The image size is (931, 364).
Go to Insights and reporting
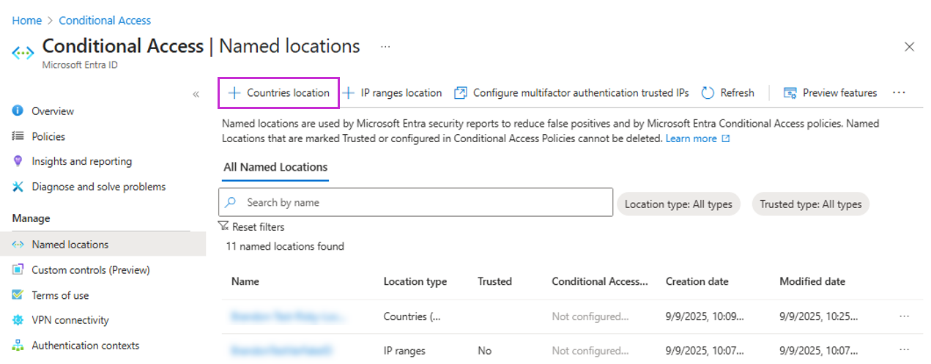click(x=82, y=161)
